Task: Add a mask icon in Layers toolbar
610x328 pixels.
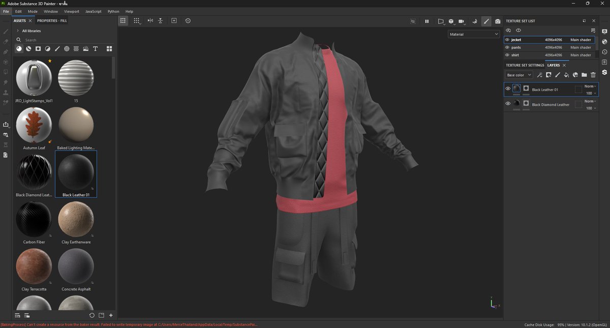Action: 548,75
